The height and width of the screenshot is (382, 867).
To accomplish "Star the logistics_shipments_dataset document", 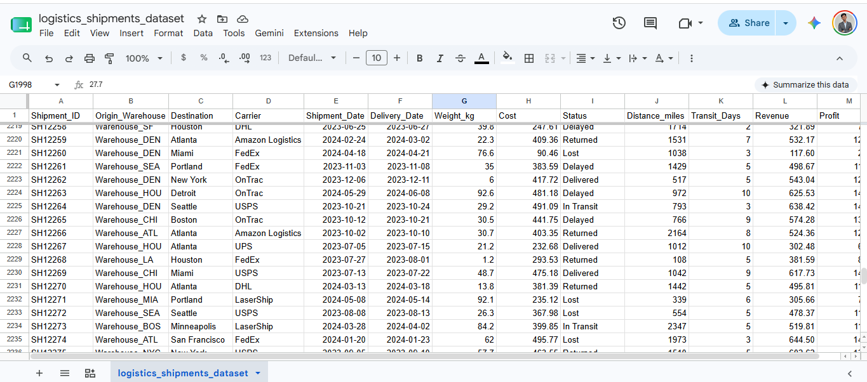I will coord(202,19).
